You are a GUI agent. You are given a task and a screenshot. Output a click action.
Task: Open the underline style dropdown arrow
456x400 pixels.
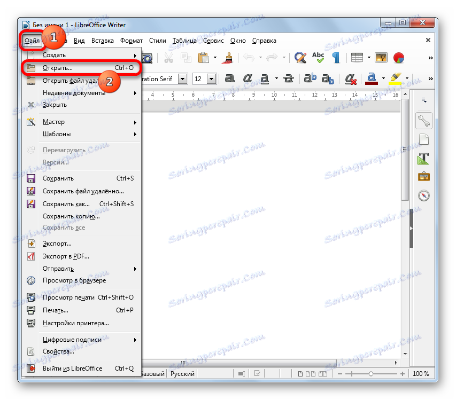tap(276, 79)
